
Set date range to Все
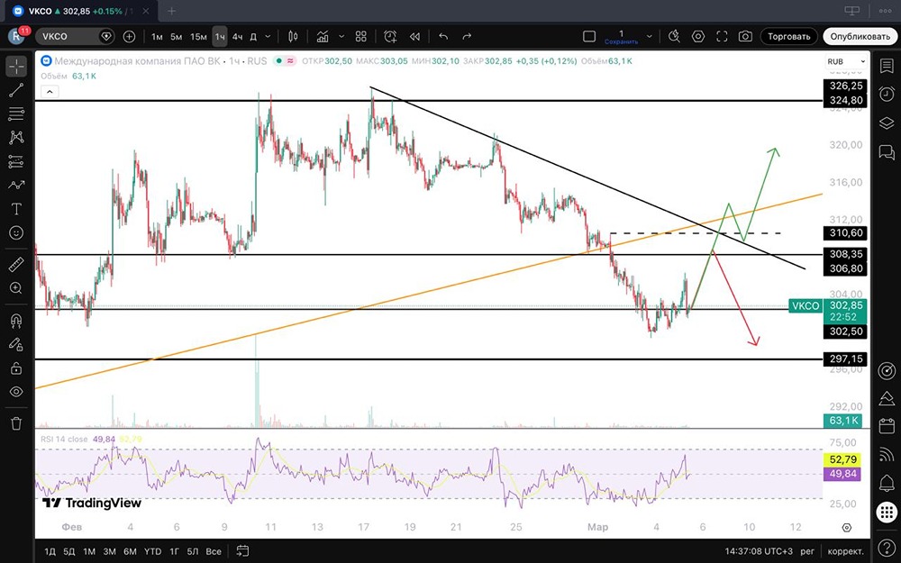(214, 551)
